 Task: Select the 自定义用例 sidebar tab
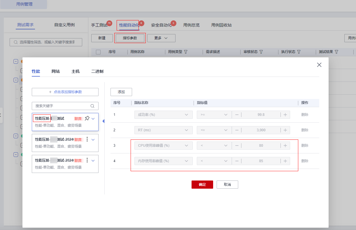tap(64, 25)
